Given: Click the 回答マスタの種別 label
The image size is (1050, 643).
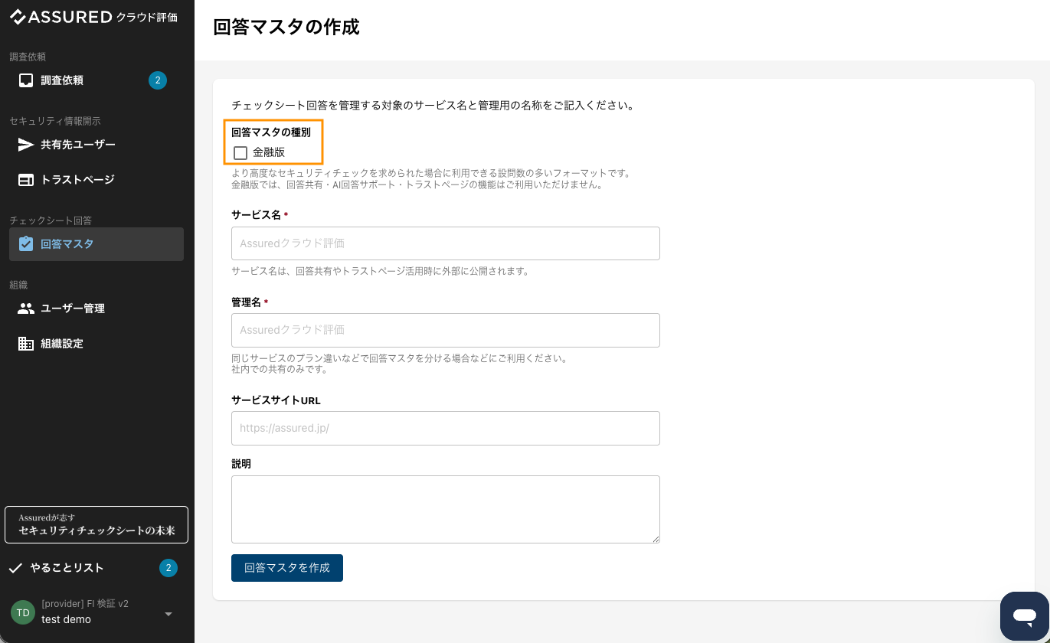Looking at the screenshot, I should [x=271, y=132].
